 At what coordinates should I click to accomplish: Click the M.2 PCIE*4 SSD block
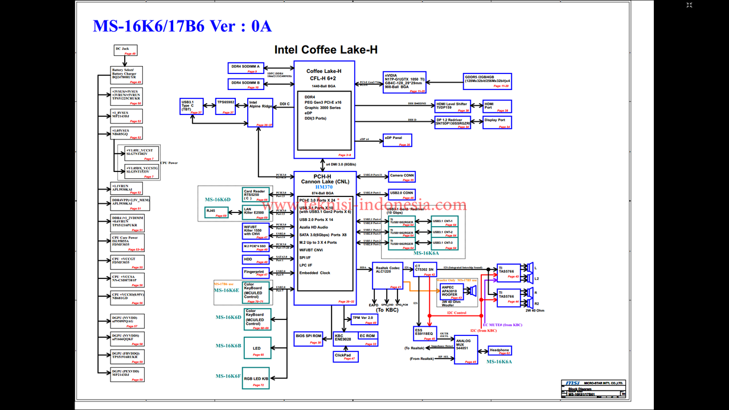(255, 247)
